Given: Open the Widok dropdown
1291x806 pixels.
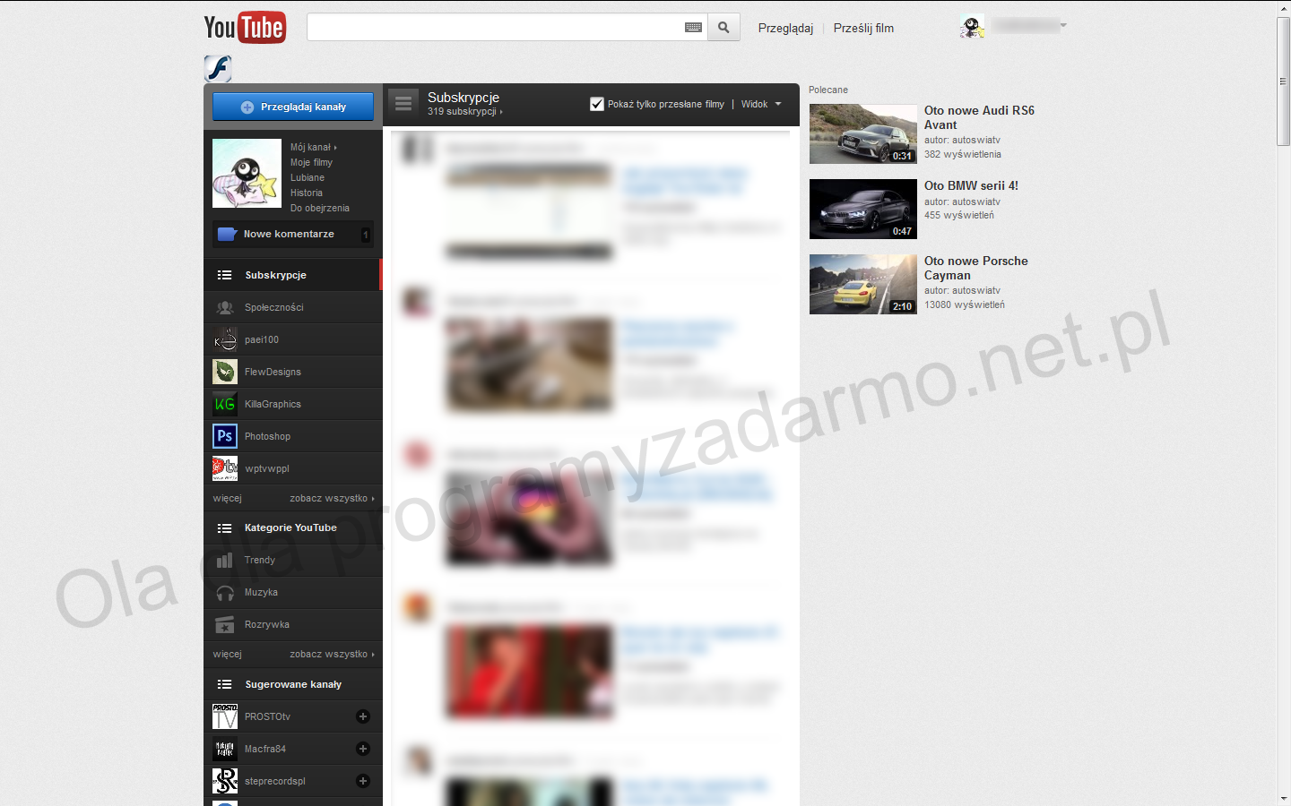Looking at the screenshot, I should pyautogui.click(x=761, y=104).
